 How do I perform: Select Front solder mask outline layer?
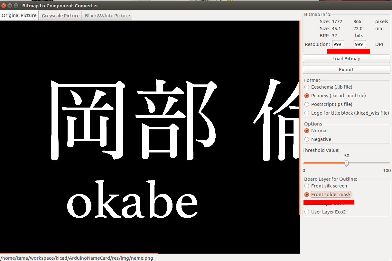(307, 194)
